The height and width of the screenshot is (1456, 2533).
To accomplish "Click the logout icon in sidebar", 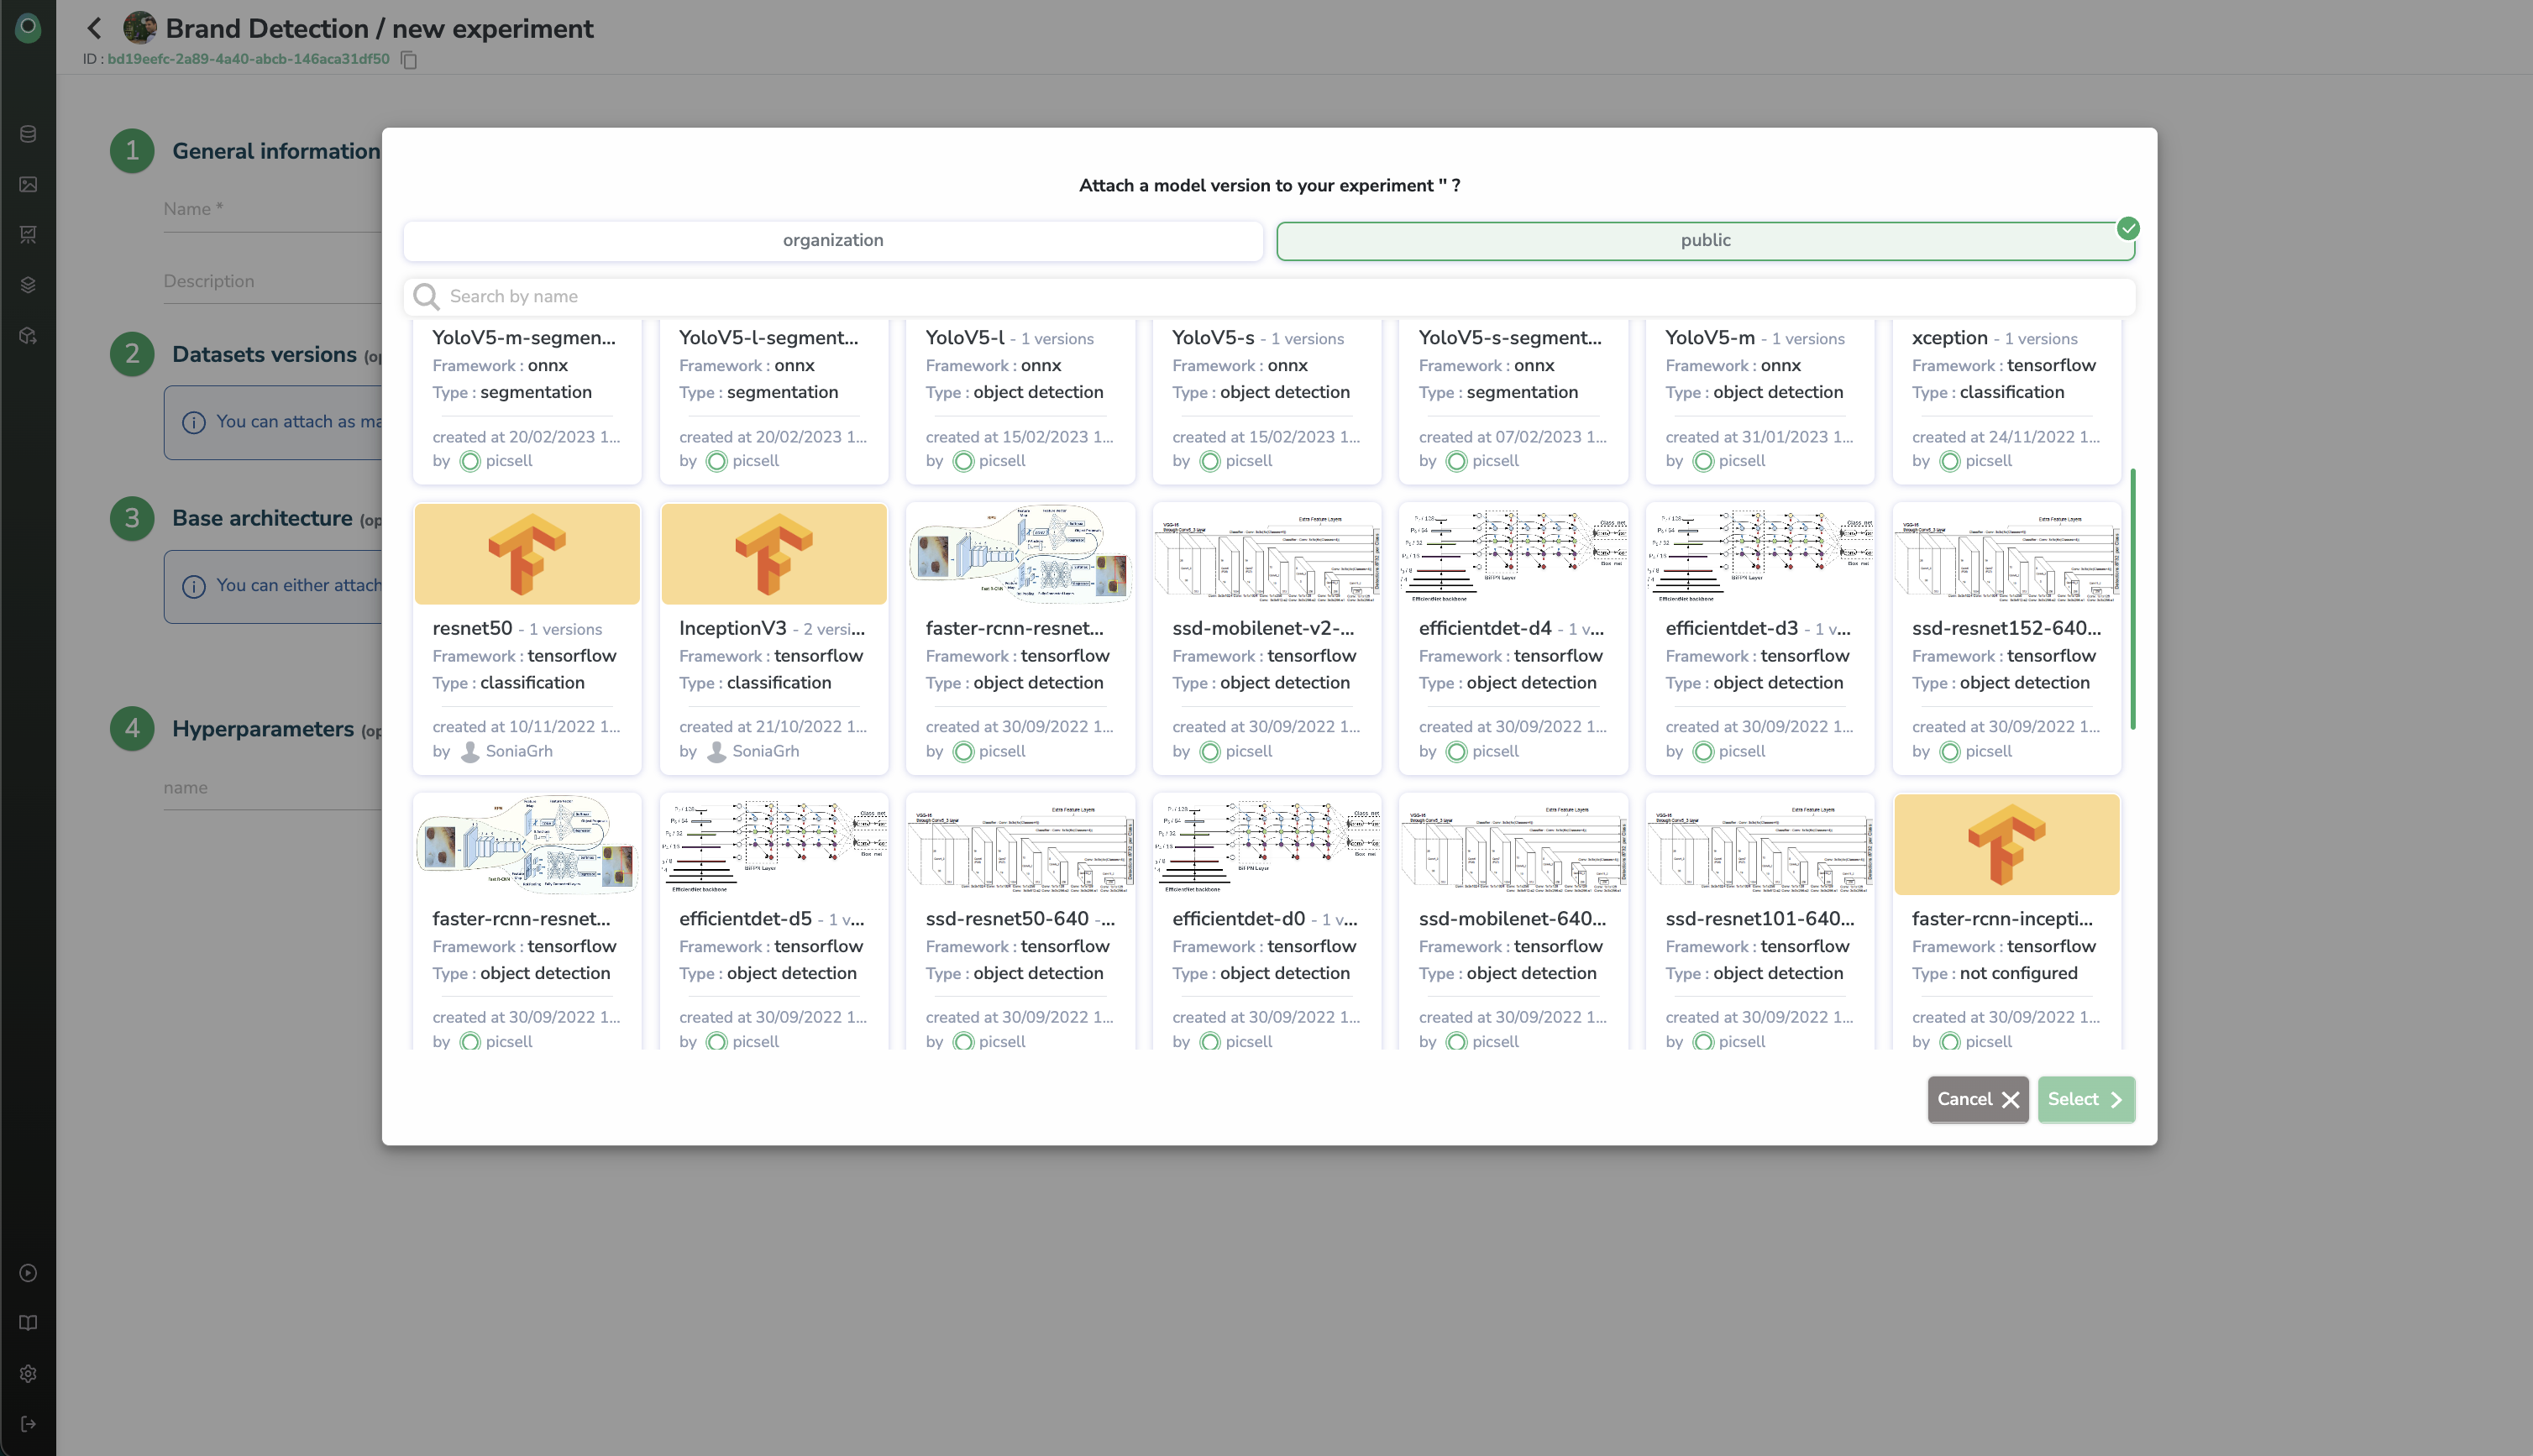I will pos(28,1424).
